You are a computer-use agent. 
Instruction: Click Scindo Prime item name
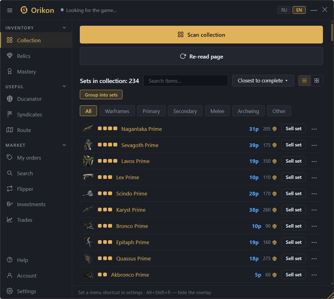coord(132,193)
